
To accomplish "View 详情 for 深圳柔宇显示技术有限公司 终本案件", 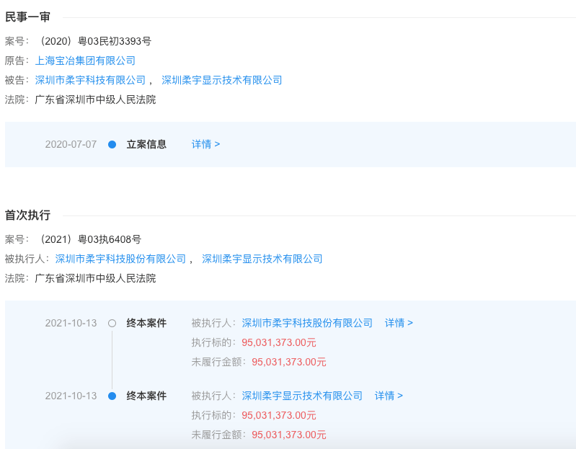I will tap(389, 396).
